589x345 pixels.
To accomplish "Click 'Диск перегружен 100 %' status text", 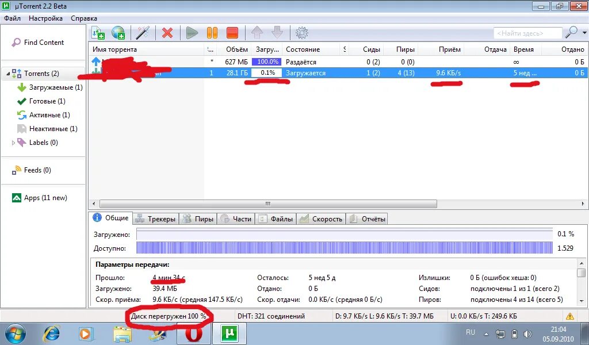I will tap(169, 316).
